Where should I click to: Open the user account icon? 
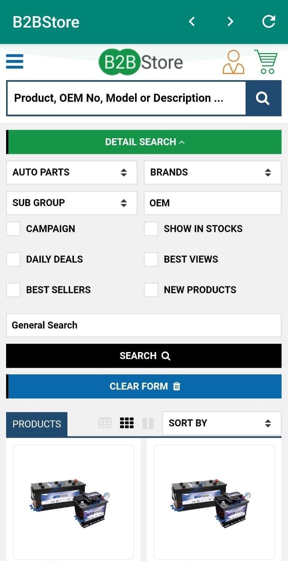click(233, 62)
